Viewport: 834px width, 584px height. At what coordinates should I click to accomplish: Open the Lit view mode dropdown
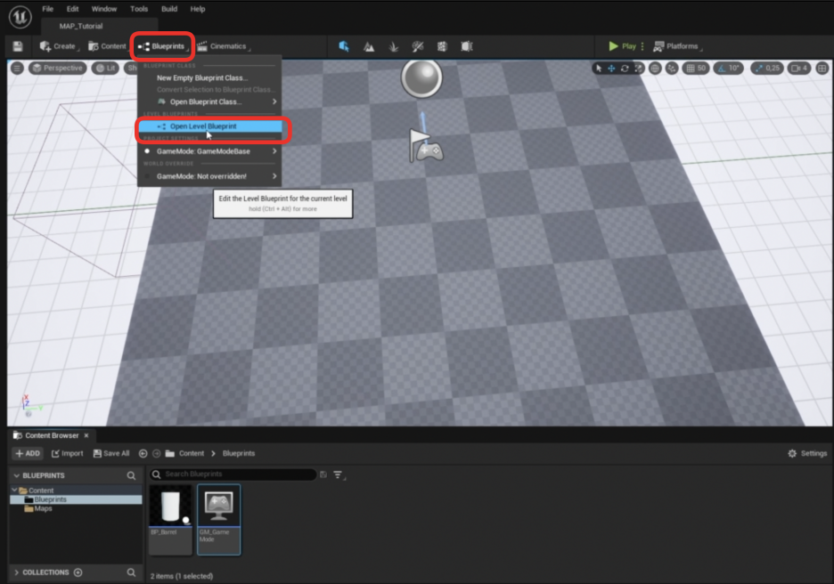105,68
